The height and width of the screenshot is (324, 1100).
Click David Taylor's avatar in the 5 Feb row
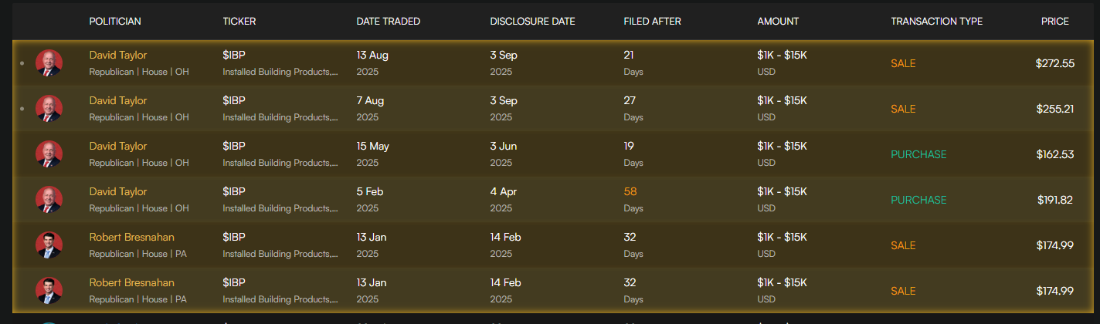pyautogui.click(x=49, y=200)
